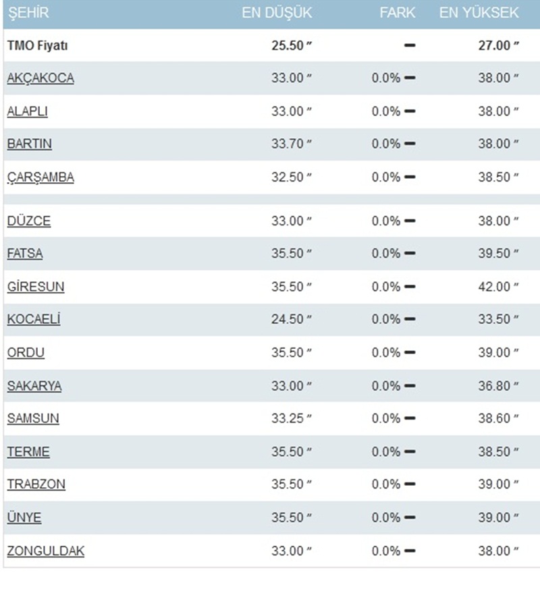Open the GİRESUN city link
The image size is (540, 589).
click(36, 287)
